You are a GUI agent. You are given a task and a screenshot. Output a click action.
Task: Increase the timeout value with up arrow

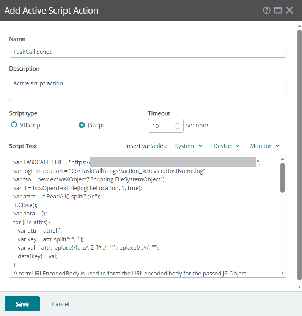tap(178, 124)
